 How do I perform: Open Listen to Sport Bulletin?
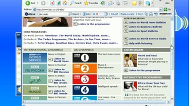[143, 31]
